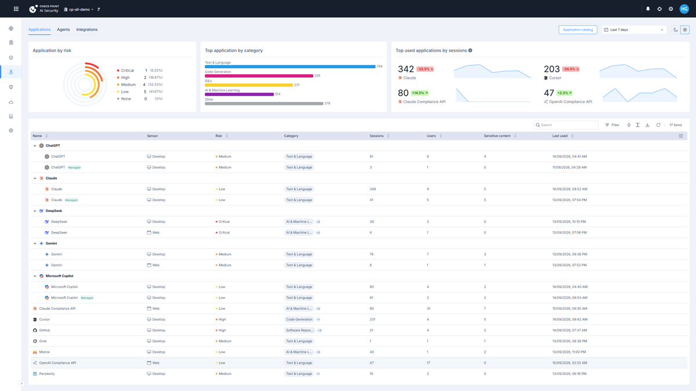Open the table columns hamburger menu

681,136
